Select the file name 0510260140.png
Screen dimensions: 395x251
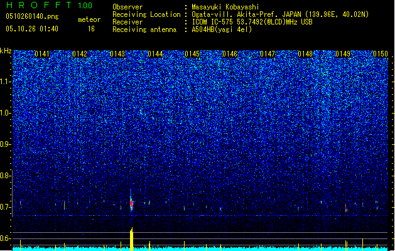(x=32, y=16)
